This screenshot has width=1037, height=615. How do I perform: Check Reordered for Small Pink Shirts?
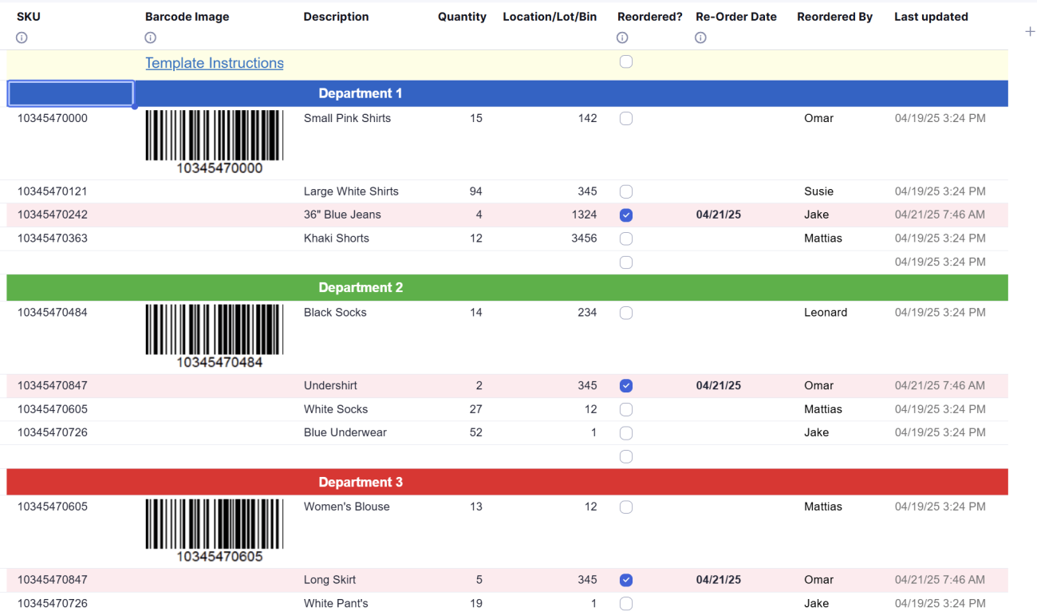click(626, 118)
